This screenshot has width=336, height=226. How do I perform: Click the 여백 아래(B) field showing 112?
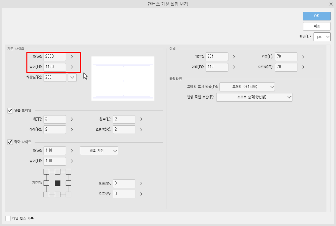tap(217, 67)
